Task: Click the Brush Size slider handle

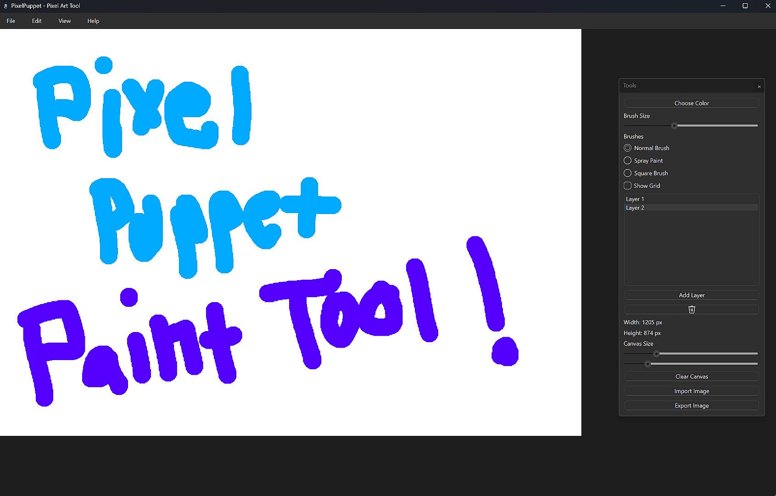Action: coord(674,125)
